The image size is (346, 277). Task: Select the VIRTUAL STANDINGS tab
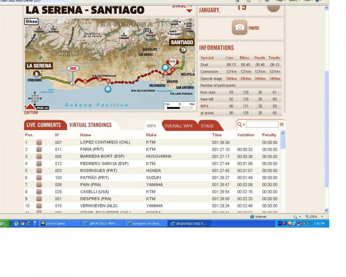90,125
